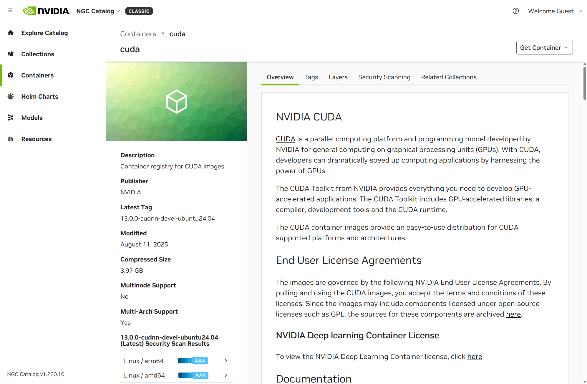587x384 pixels.
Task: Click the Explore Catalog home icon
Action: click(x=11, y=33)
